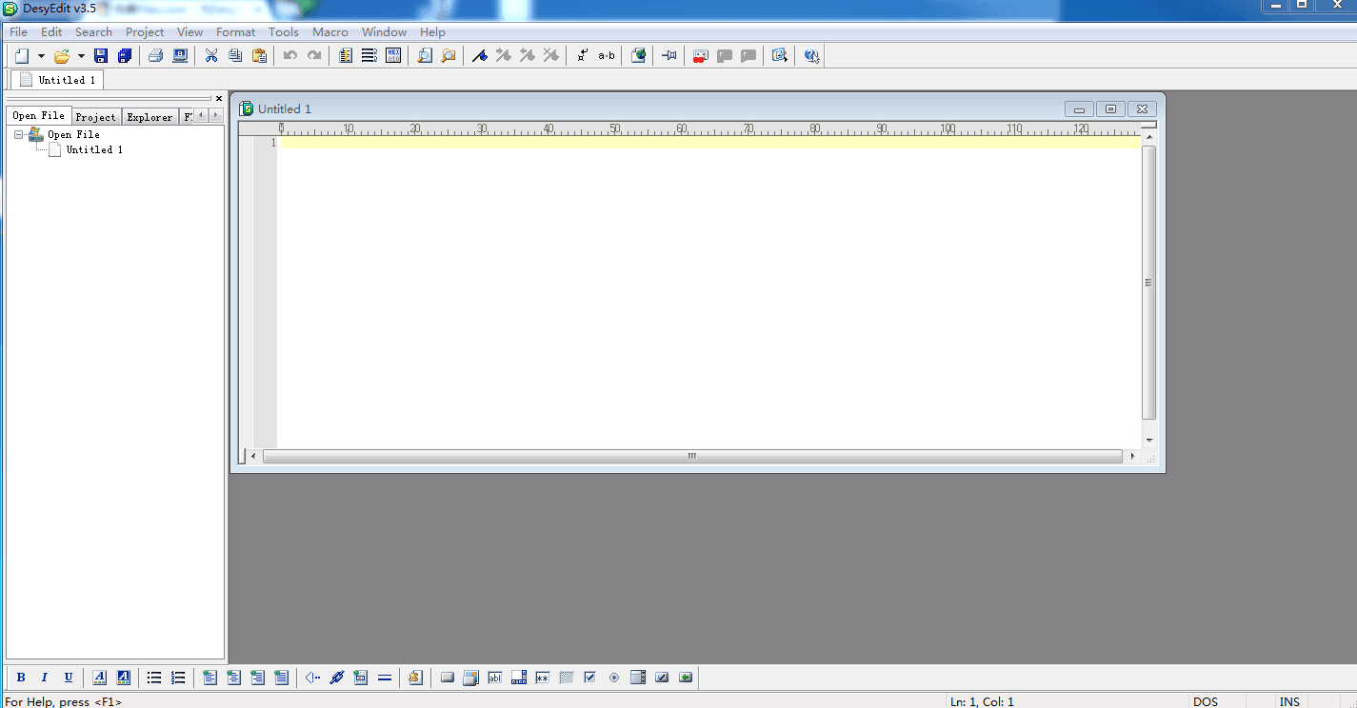
Task: Switch to the Untitled 1 document tab
Action: (57, 80)
